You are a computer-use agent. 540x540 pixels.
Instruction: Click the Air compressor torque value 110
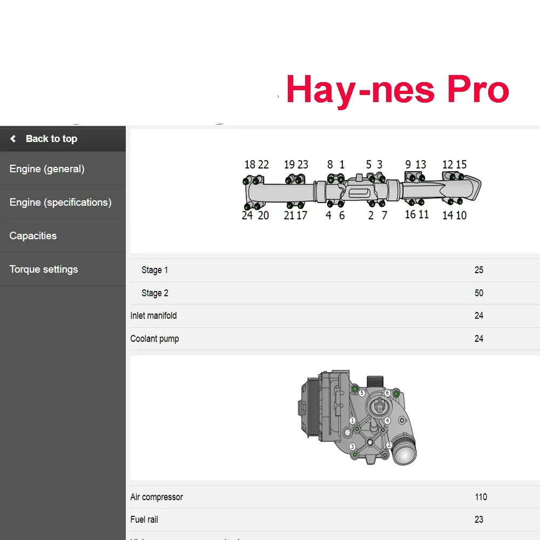point(481,497)
